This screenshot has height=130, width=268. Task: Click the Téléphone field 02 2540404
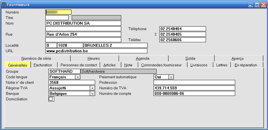[x=183, y=28]
